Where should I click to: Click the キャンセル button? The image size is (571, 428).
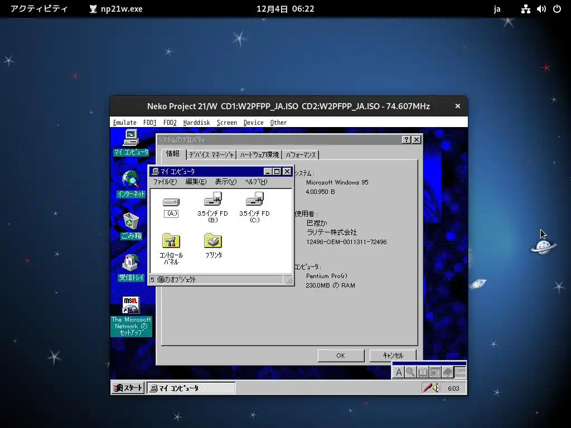point(393,356)
